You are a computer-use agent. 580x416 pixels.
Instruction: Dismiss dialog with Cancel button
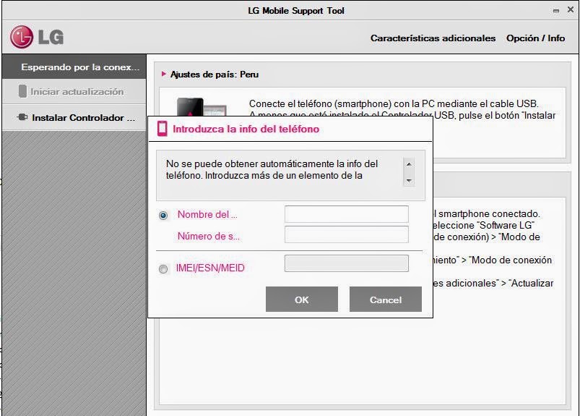[386, 300]
